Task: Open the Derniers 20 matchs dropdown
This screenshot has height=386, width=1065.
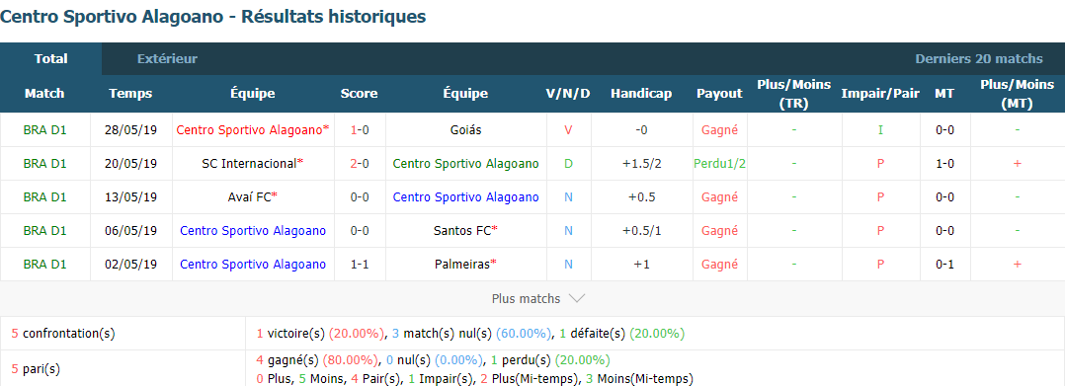Action: click(979, 59)
